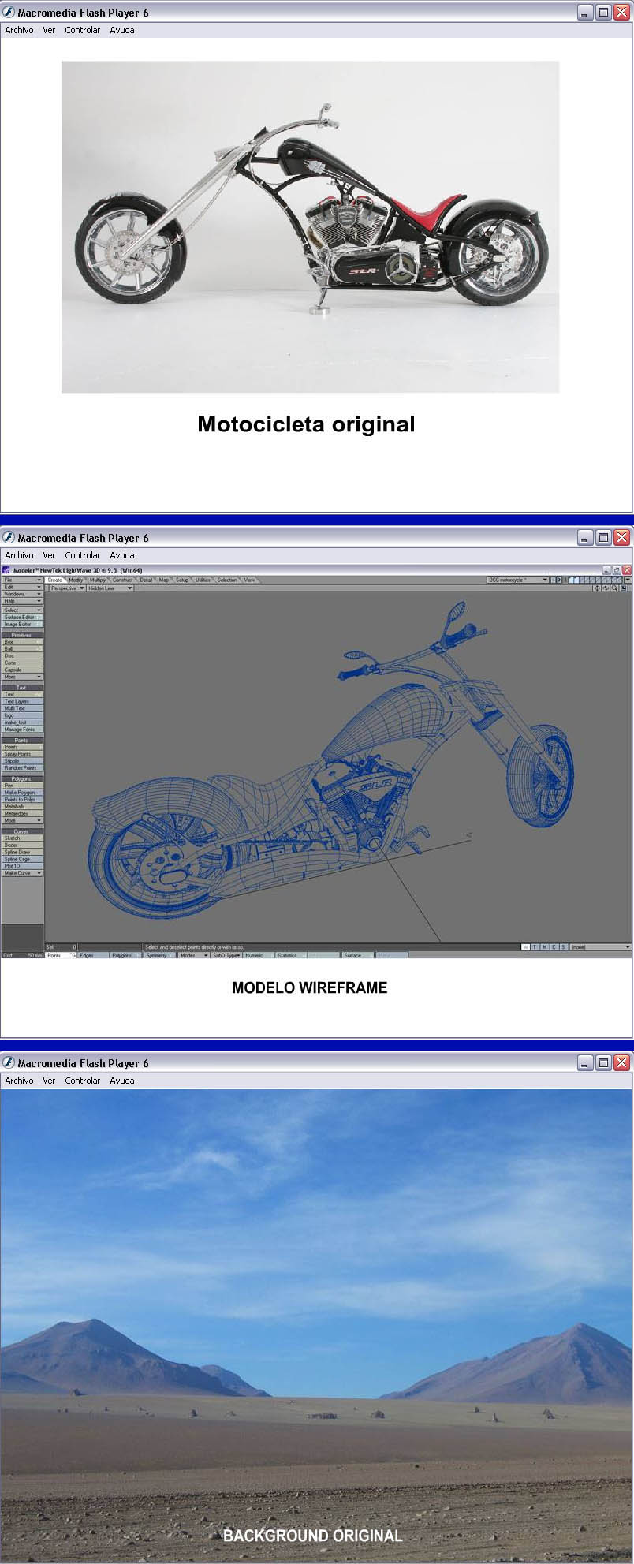Toggle S selection set mode button
634x1564 pixels.
[563, 946]
